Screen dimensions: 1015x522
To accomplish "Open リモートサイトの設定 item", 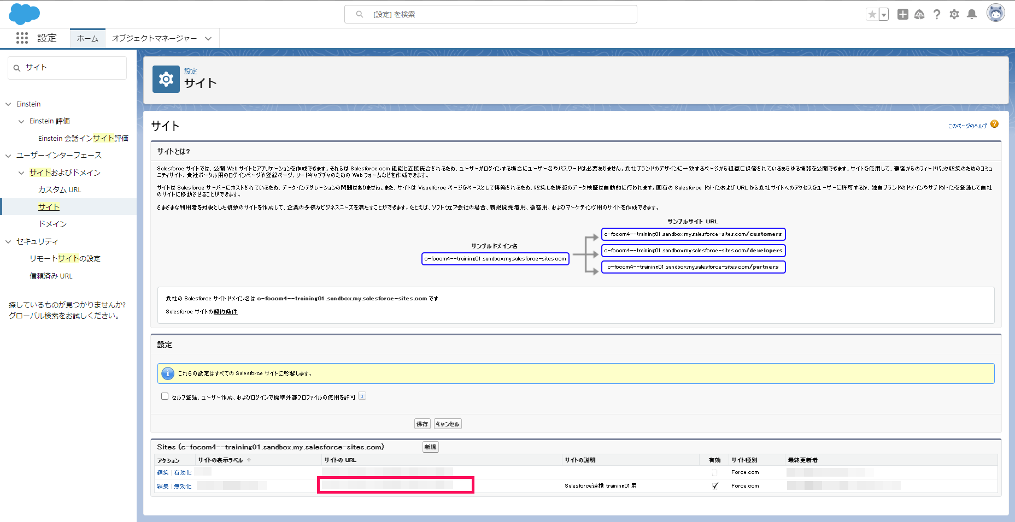I will click(x=65, y=258).
